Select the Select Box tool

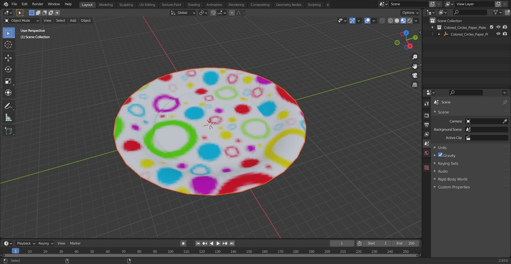pyautogui.click(x=8, y=33)
